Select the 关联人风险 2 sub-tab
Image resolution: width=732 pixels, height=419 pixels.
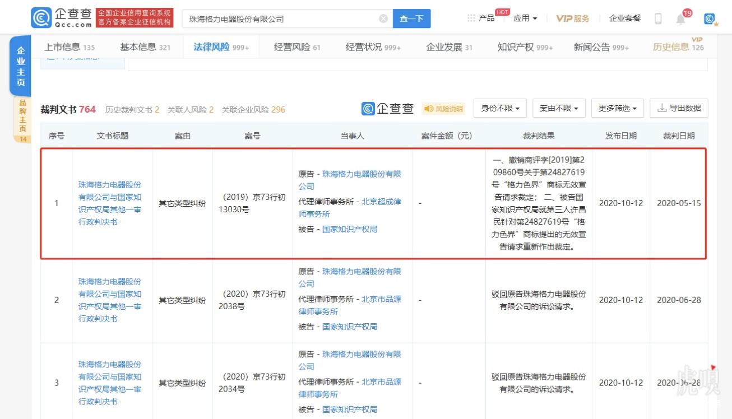click(x=191, y=109)
